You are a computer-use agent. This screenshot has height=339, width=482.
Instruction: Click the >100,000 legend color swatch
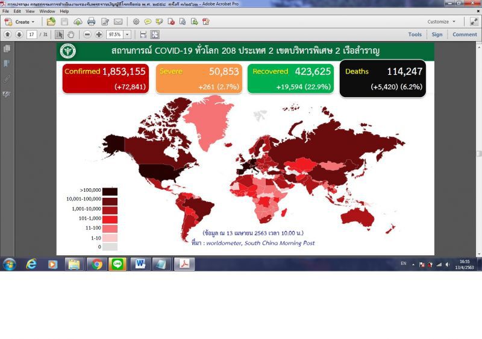pyautogui.click(x=110, y=192)
